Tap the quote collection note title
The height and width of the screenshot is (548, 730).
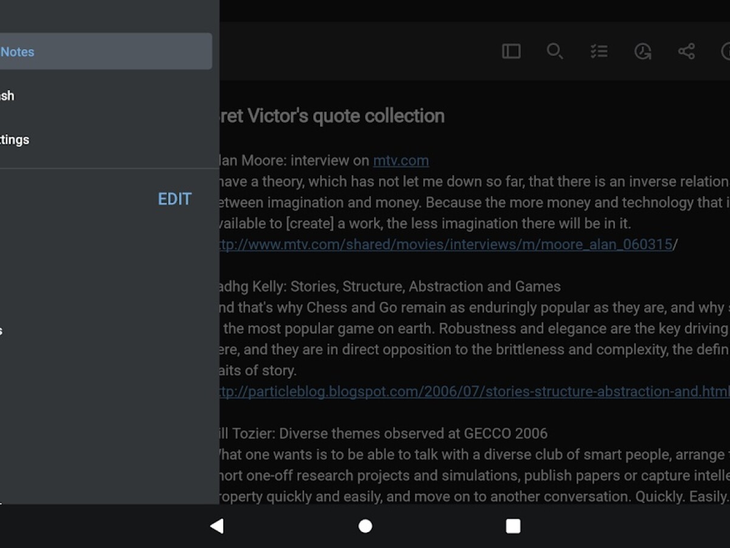[333, 116]
